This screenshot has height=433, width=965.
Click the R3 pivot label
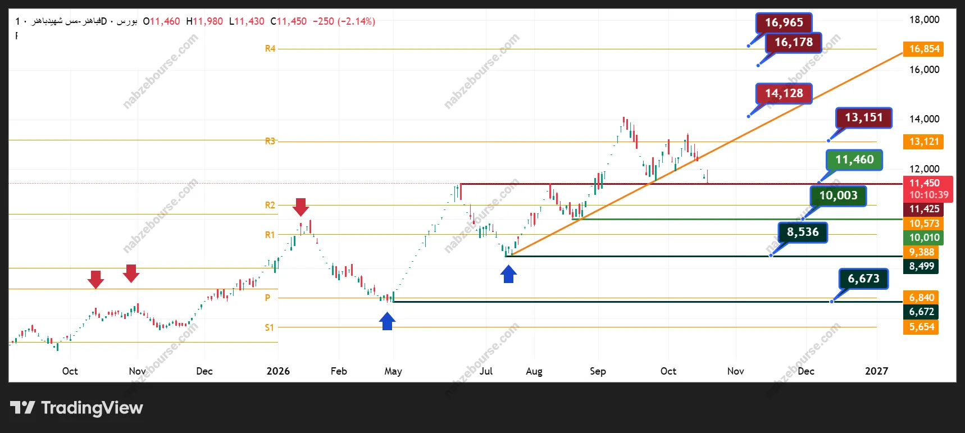click(x=270, y=141)
